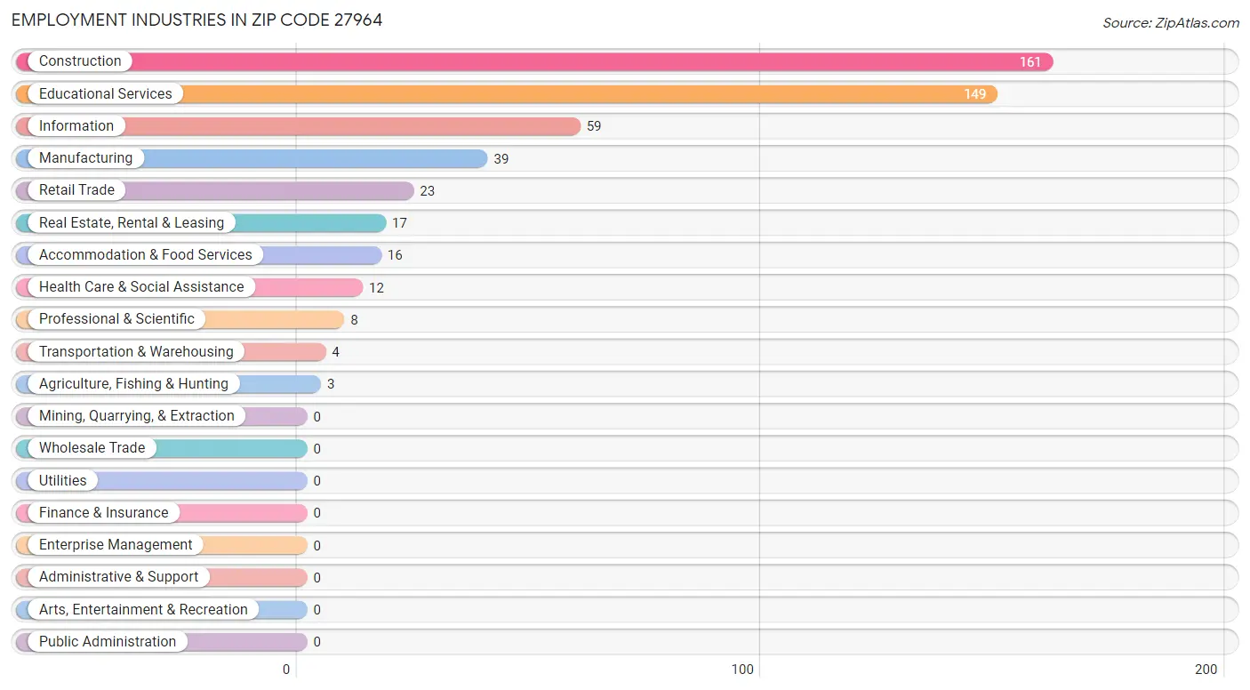Click the Public Administration label
Image resolution: width=1250 pixels, height=690 pixels.
click(x=108, y=642)
